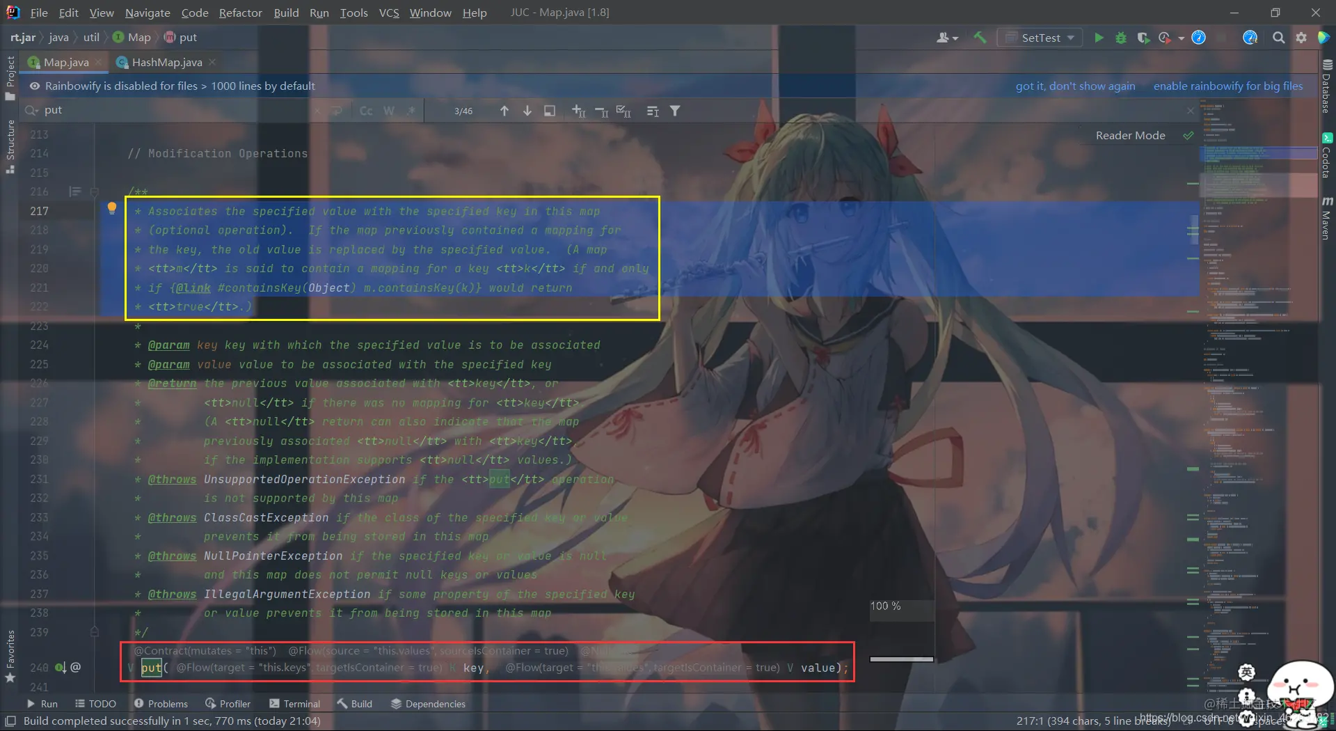Open the Navigate menu
Viewport: 1336px width, 731px height.
(x=148, y=13)
